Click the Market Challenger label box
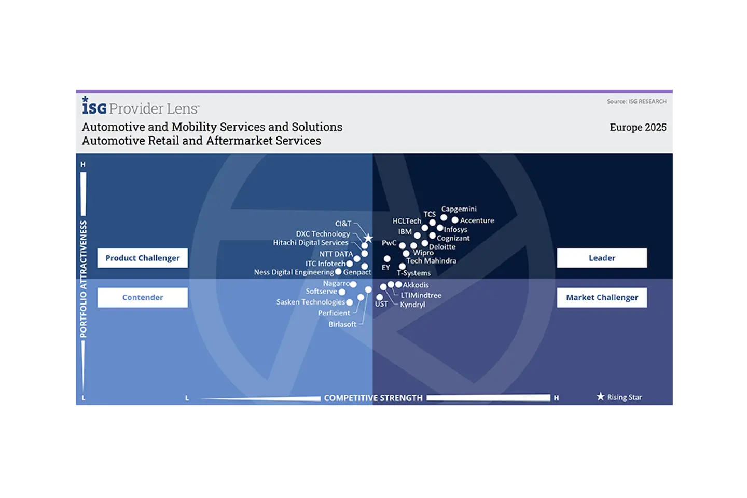 pos(602,297)
